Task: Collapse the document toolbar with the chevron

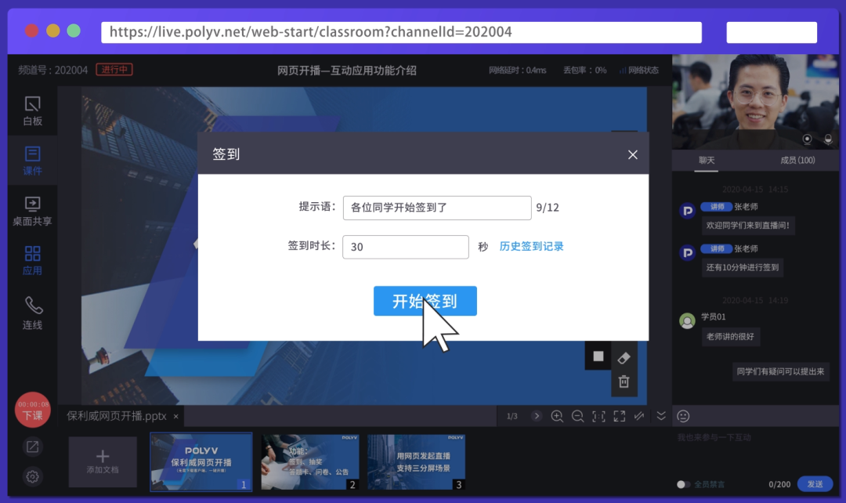Action: click(x=660, y=416)
